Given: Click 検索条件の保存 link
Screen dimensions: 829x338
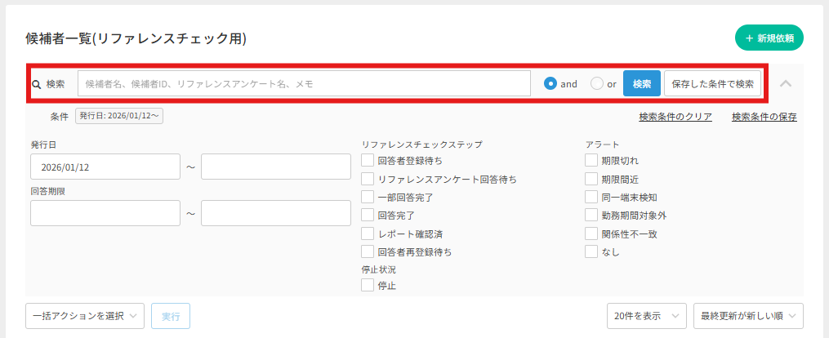Looking at the screenshot, I should [x=764, y=117].
